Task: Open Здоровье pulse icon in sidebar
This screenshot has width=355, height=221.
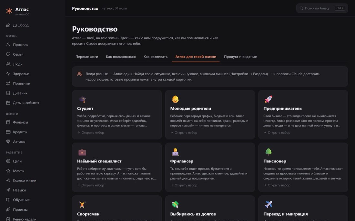Action: pos(8,74)
